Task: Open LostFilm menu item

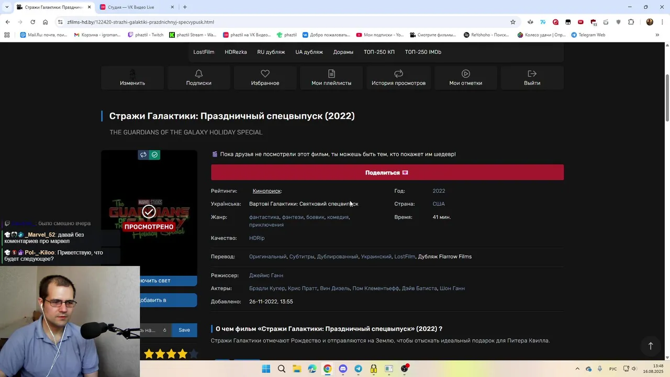Action: (x=204, y=52)
